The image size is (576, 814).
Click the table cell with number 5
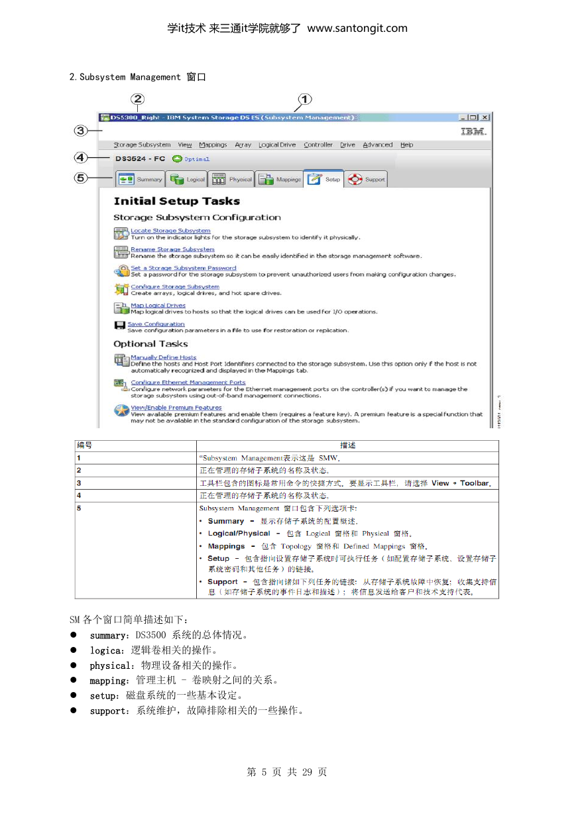coord(135,551)
